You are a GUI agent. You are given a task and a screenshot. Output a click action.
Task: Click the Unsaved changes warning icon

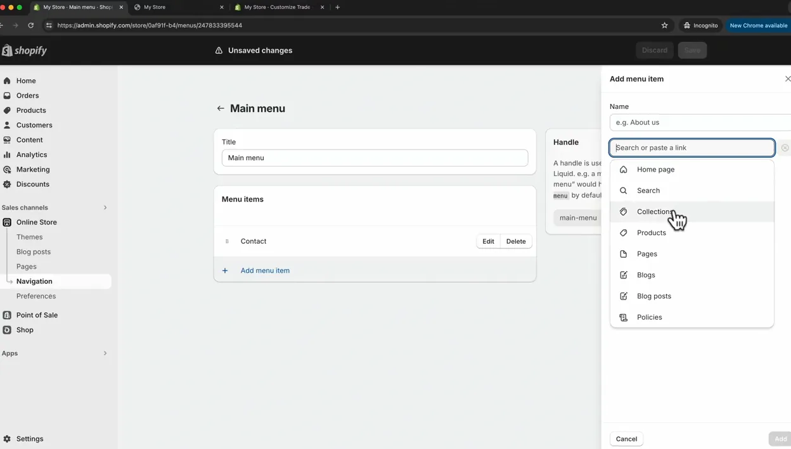click(219, 51)
